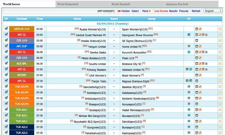Click the sunny weather icon in Yangon United row

click(189, 46)
